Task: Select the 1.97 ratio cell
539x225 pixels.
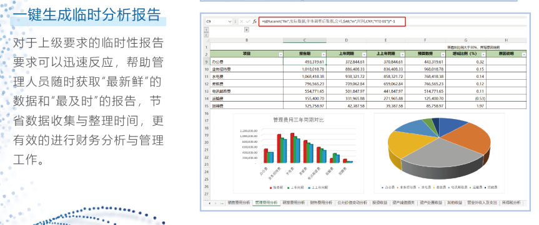Action: click(x=466, y=105)
